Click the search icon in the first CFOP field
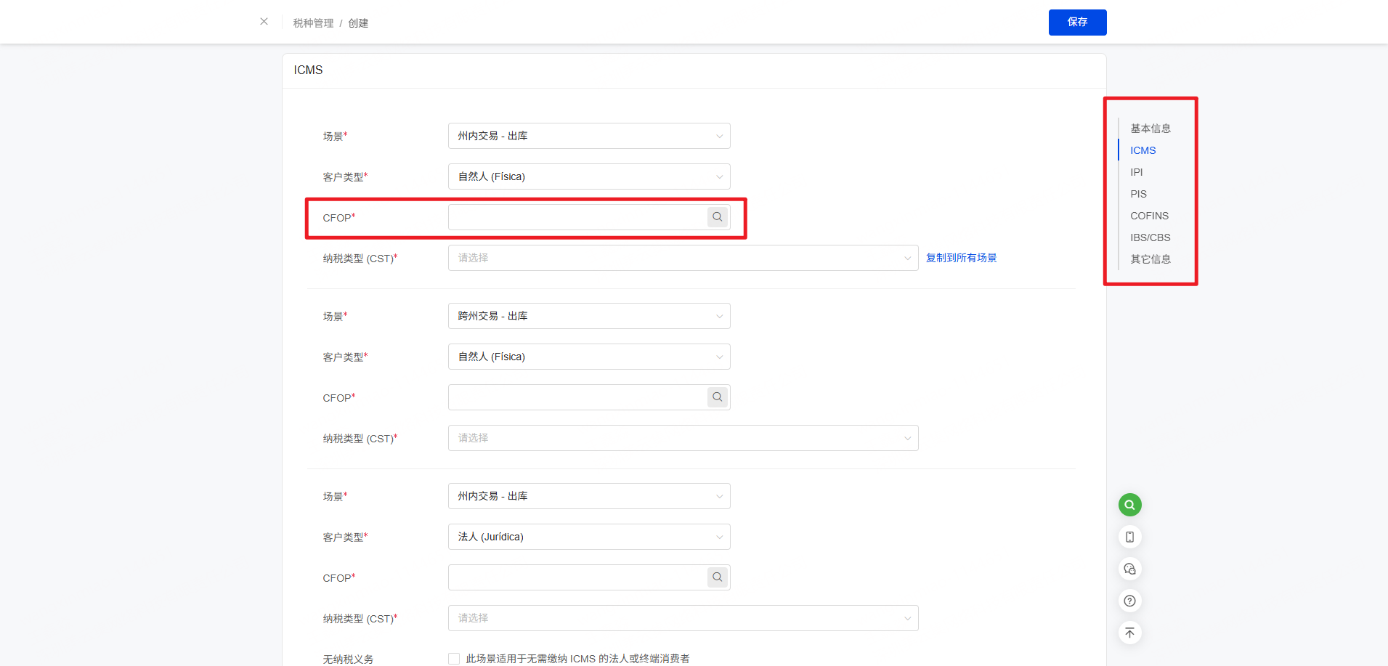 point(717,217)
